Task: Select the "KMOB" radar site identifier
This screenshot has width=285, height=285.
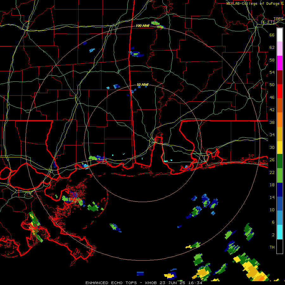Action: [151, 283]
